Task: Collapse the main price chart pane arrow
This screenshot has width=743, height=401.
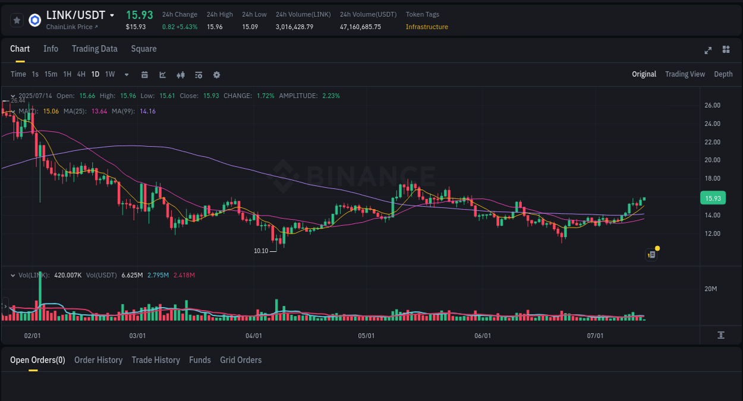Action: (13, 96)
